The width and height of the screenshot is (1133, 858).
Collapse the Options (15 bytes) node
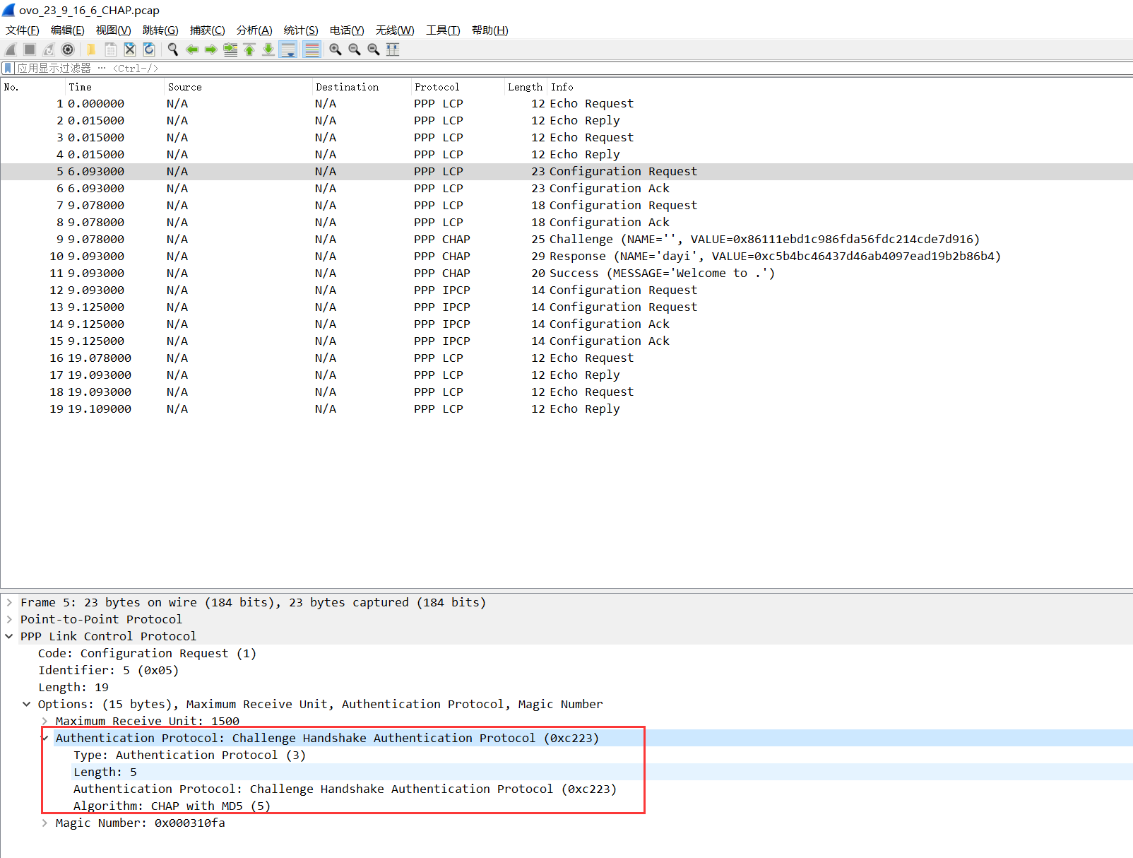[27, 705]
